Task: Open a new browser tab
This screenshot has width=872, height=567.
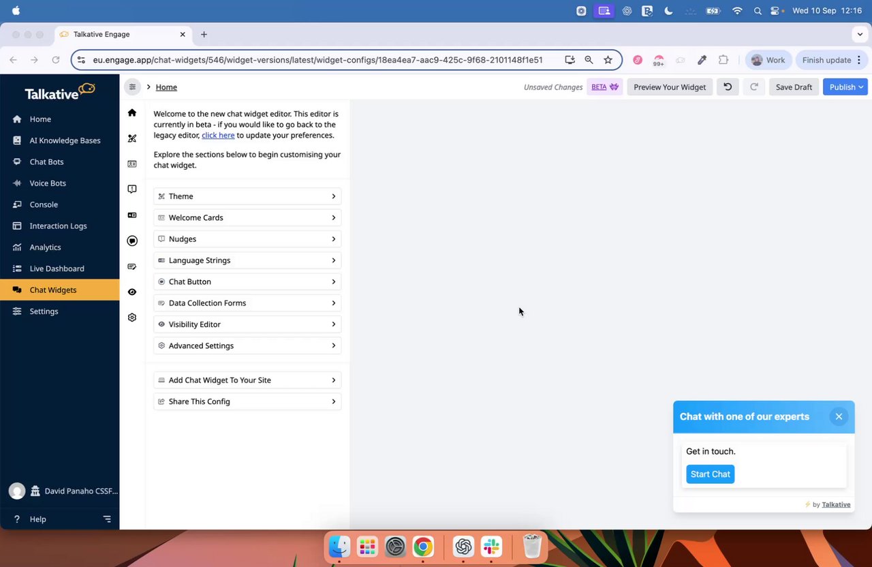Action: click(204, 34)
